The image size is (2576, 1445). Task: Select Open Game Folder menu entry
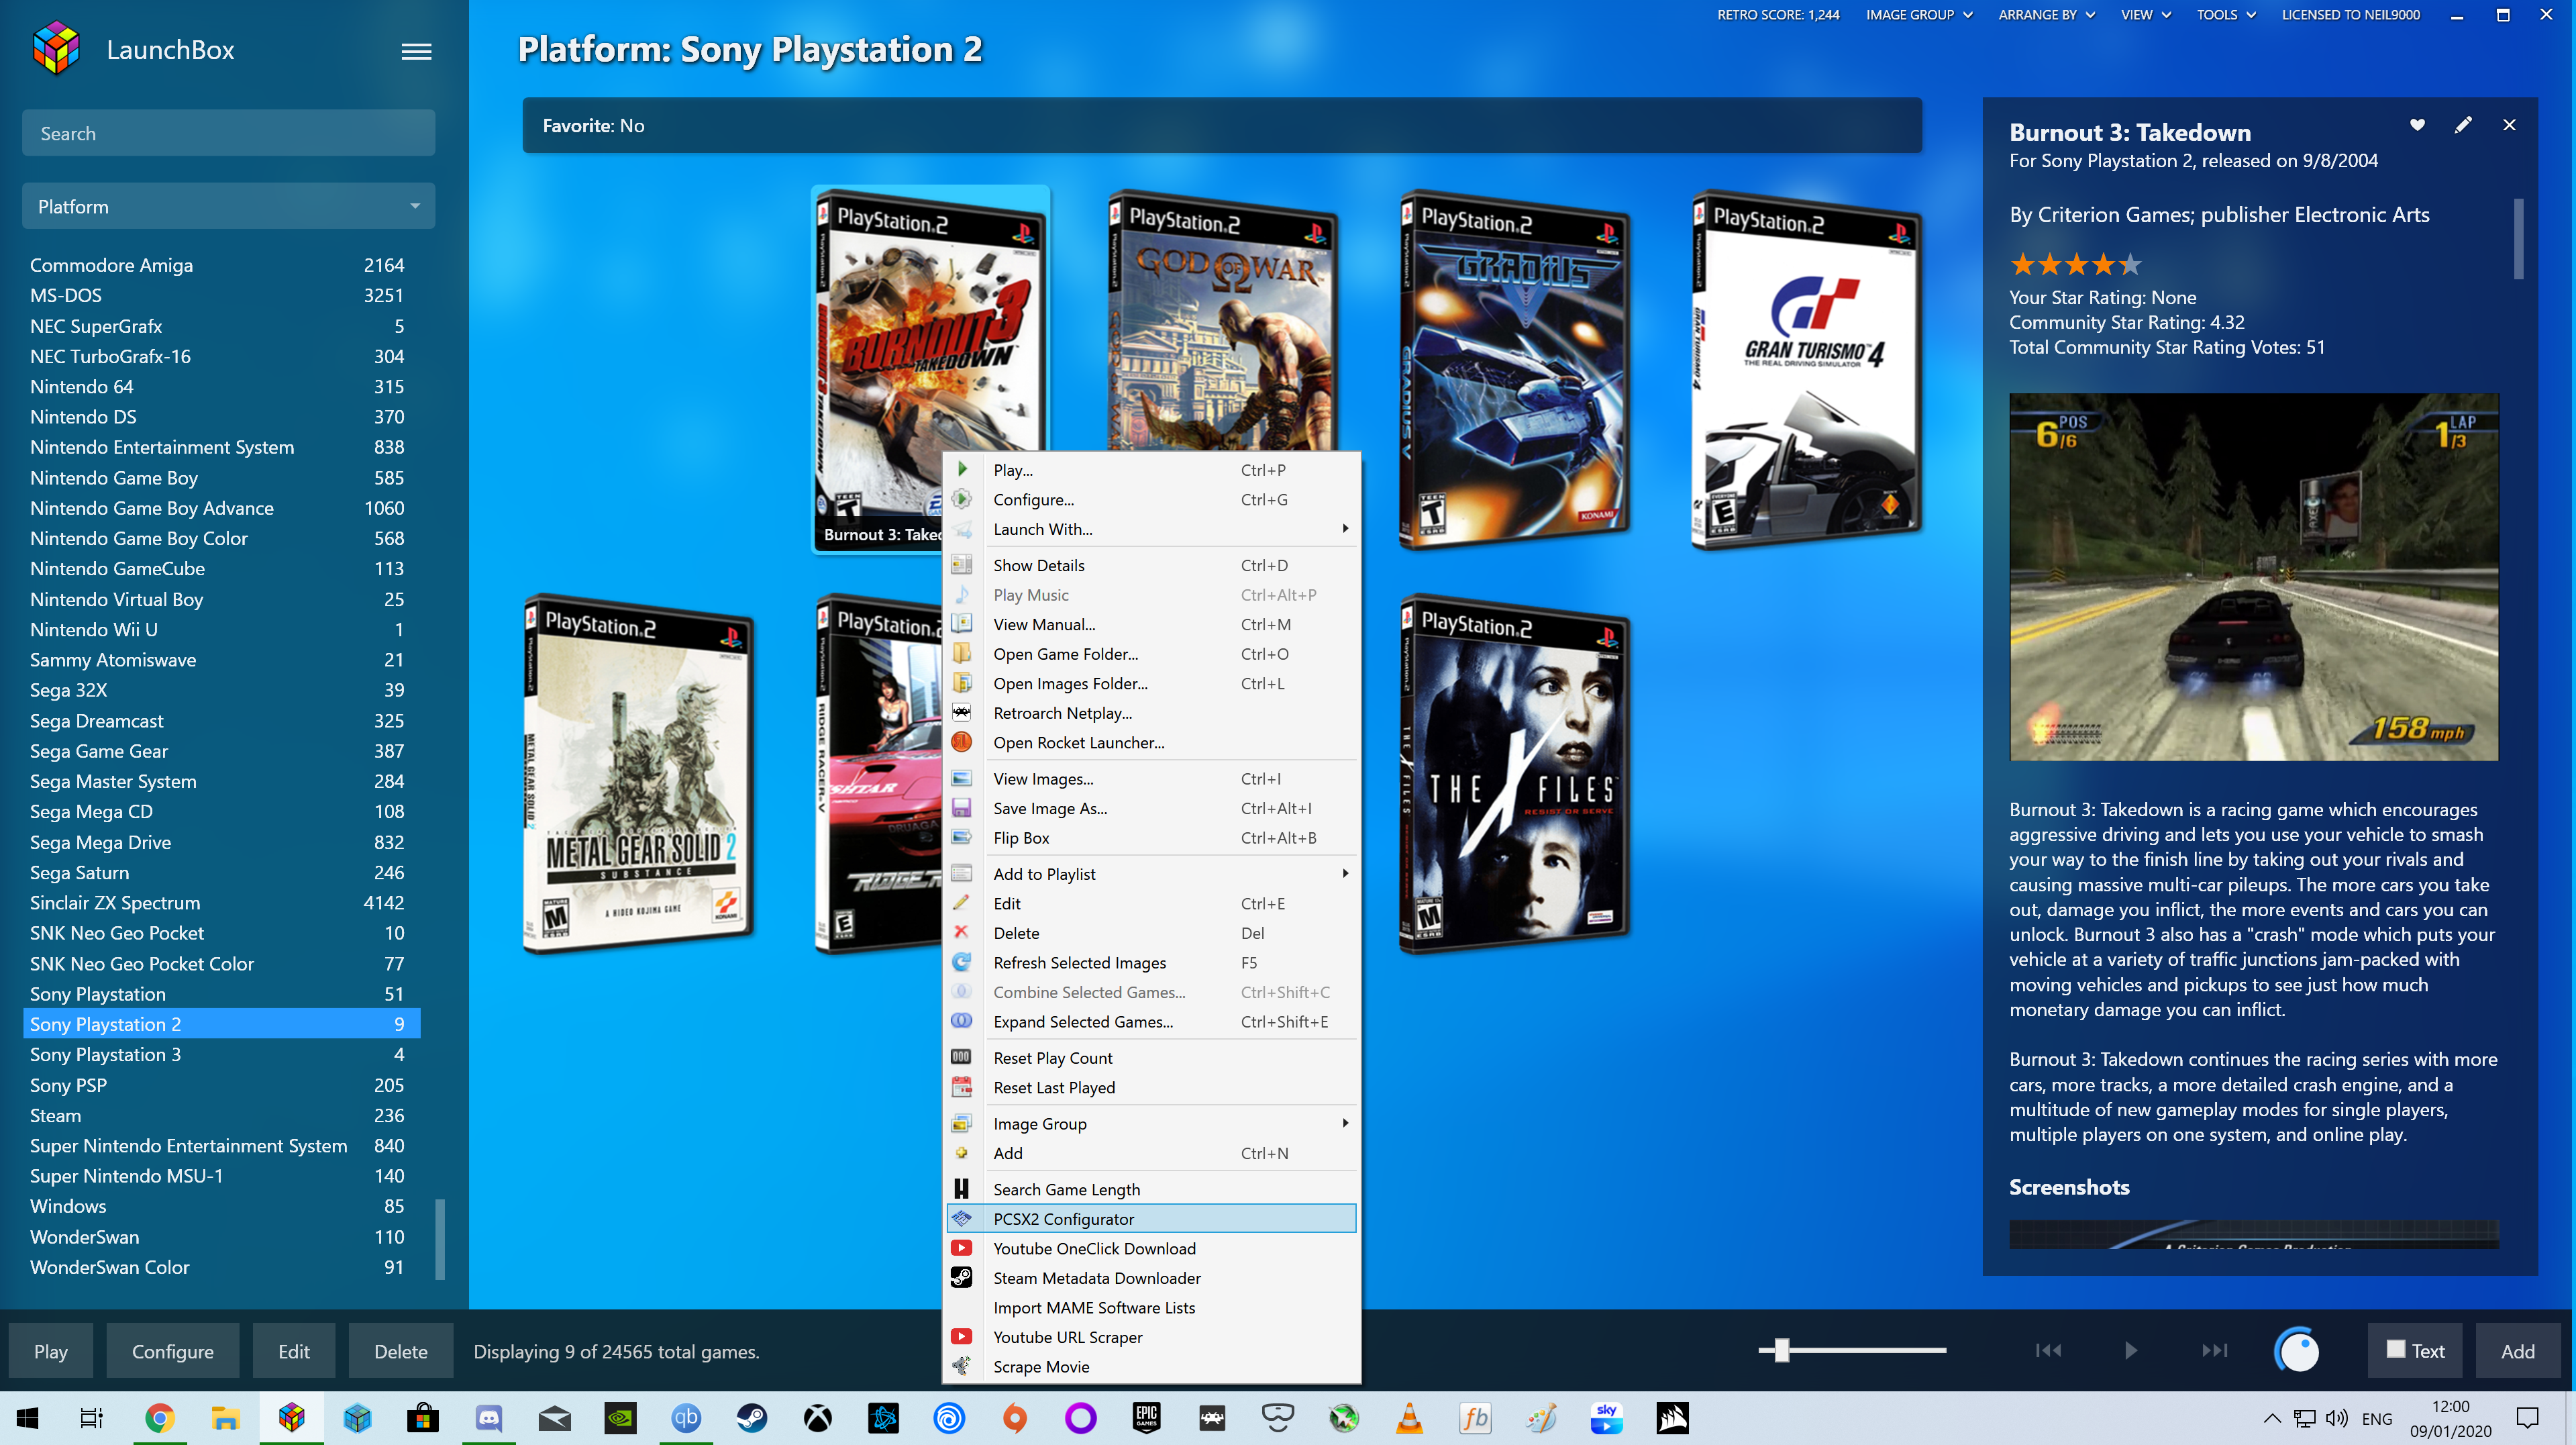tap(1151, 654)
